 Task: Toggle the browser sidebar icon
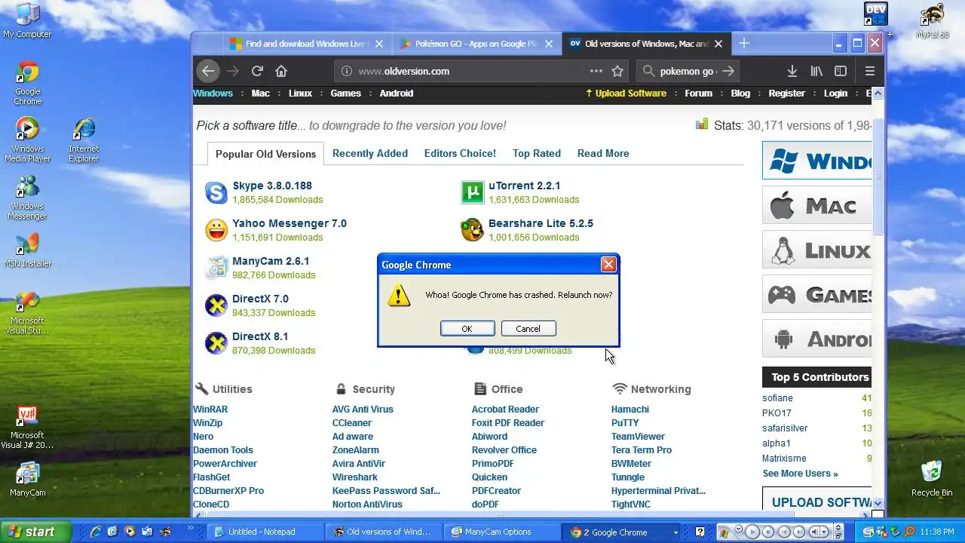pyautogui.click(x=841, y=71)
